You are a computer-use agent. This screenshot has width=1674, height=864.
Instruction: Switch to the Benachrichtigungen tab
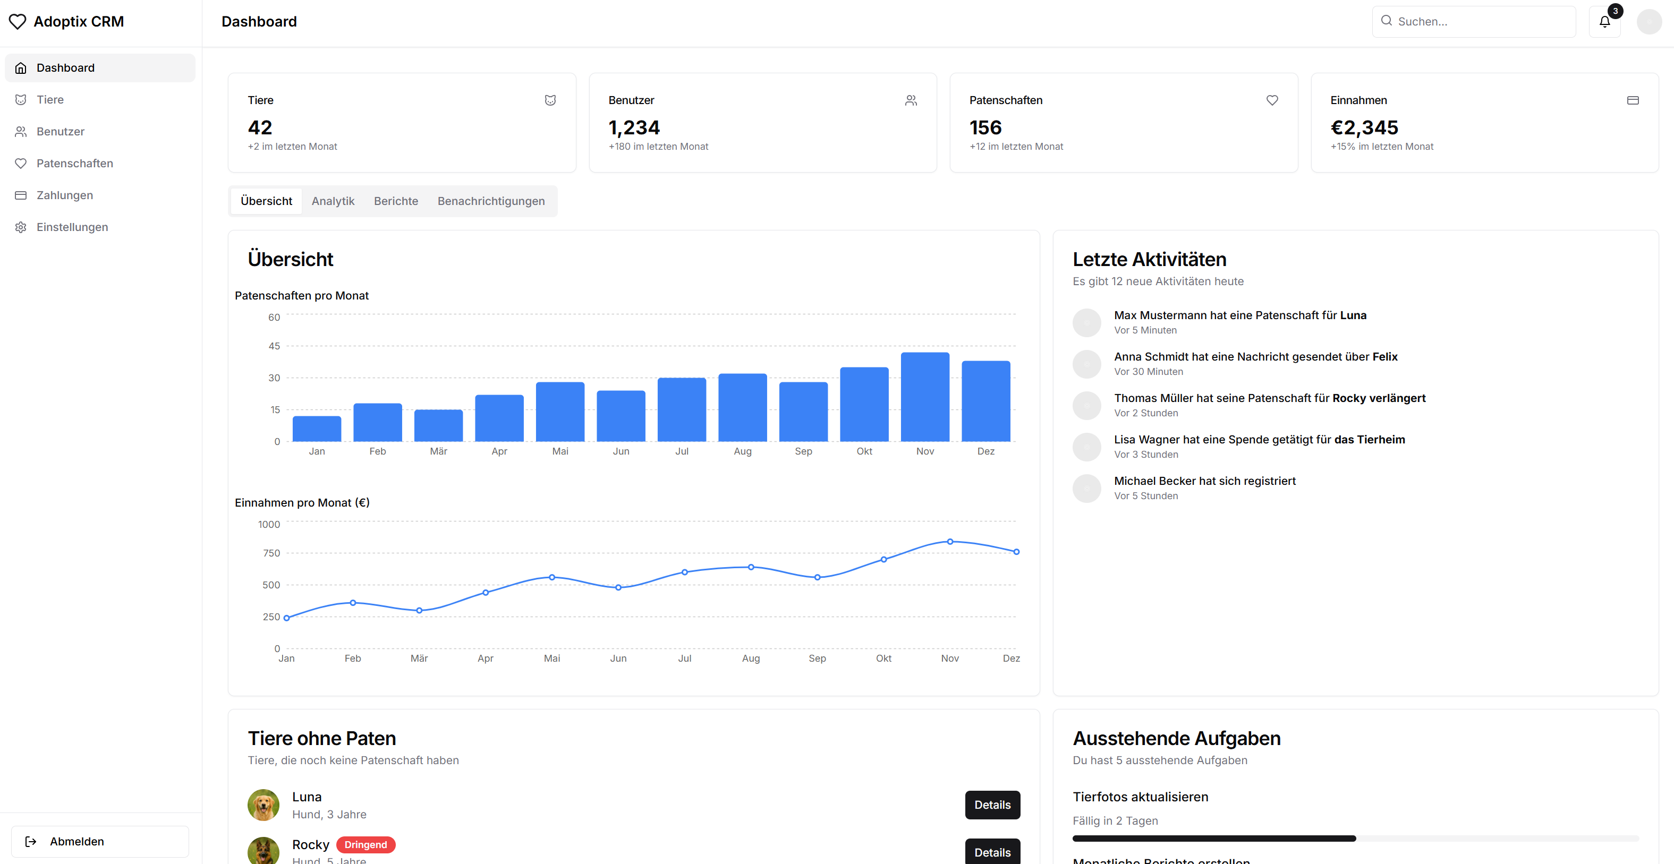(x=491, y=201)
